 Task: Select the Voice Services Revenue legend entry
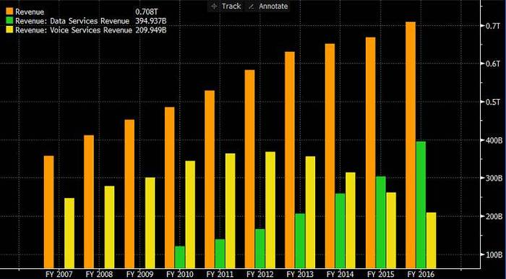[74, 30]
